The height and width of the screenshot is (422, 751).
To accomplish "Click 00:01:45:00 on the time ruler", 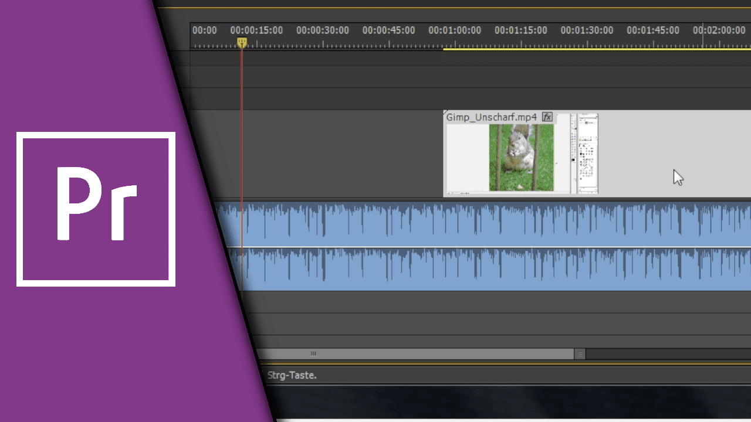I will [x=653, y=30].
